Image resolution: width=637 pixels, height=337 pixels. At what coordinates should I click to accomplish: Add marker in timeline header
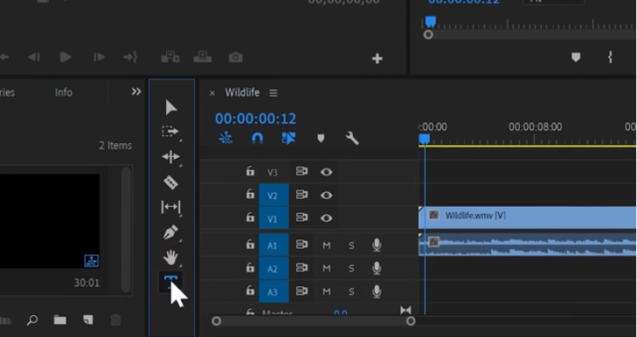point(321,139)
